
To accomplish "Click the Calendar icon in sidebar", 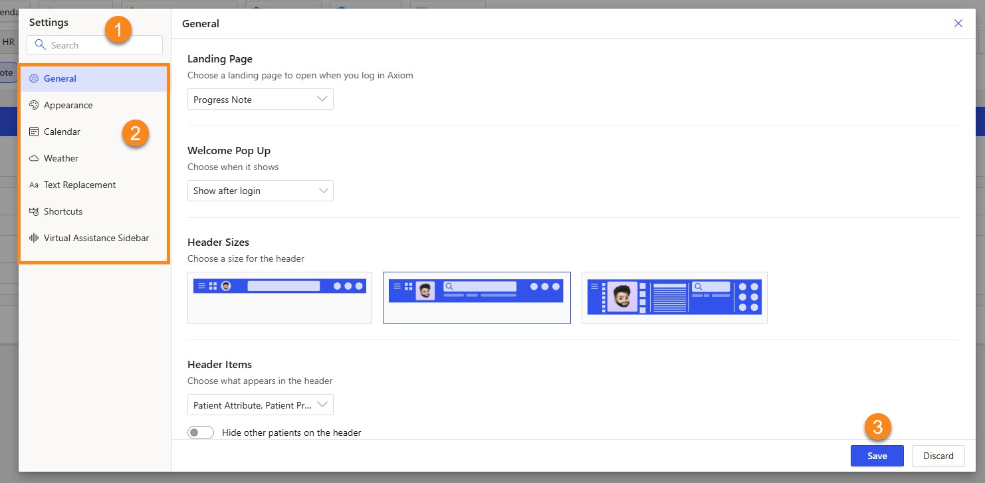I will tap(34, 132).
